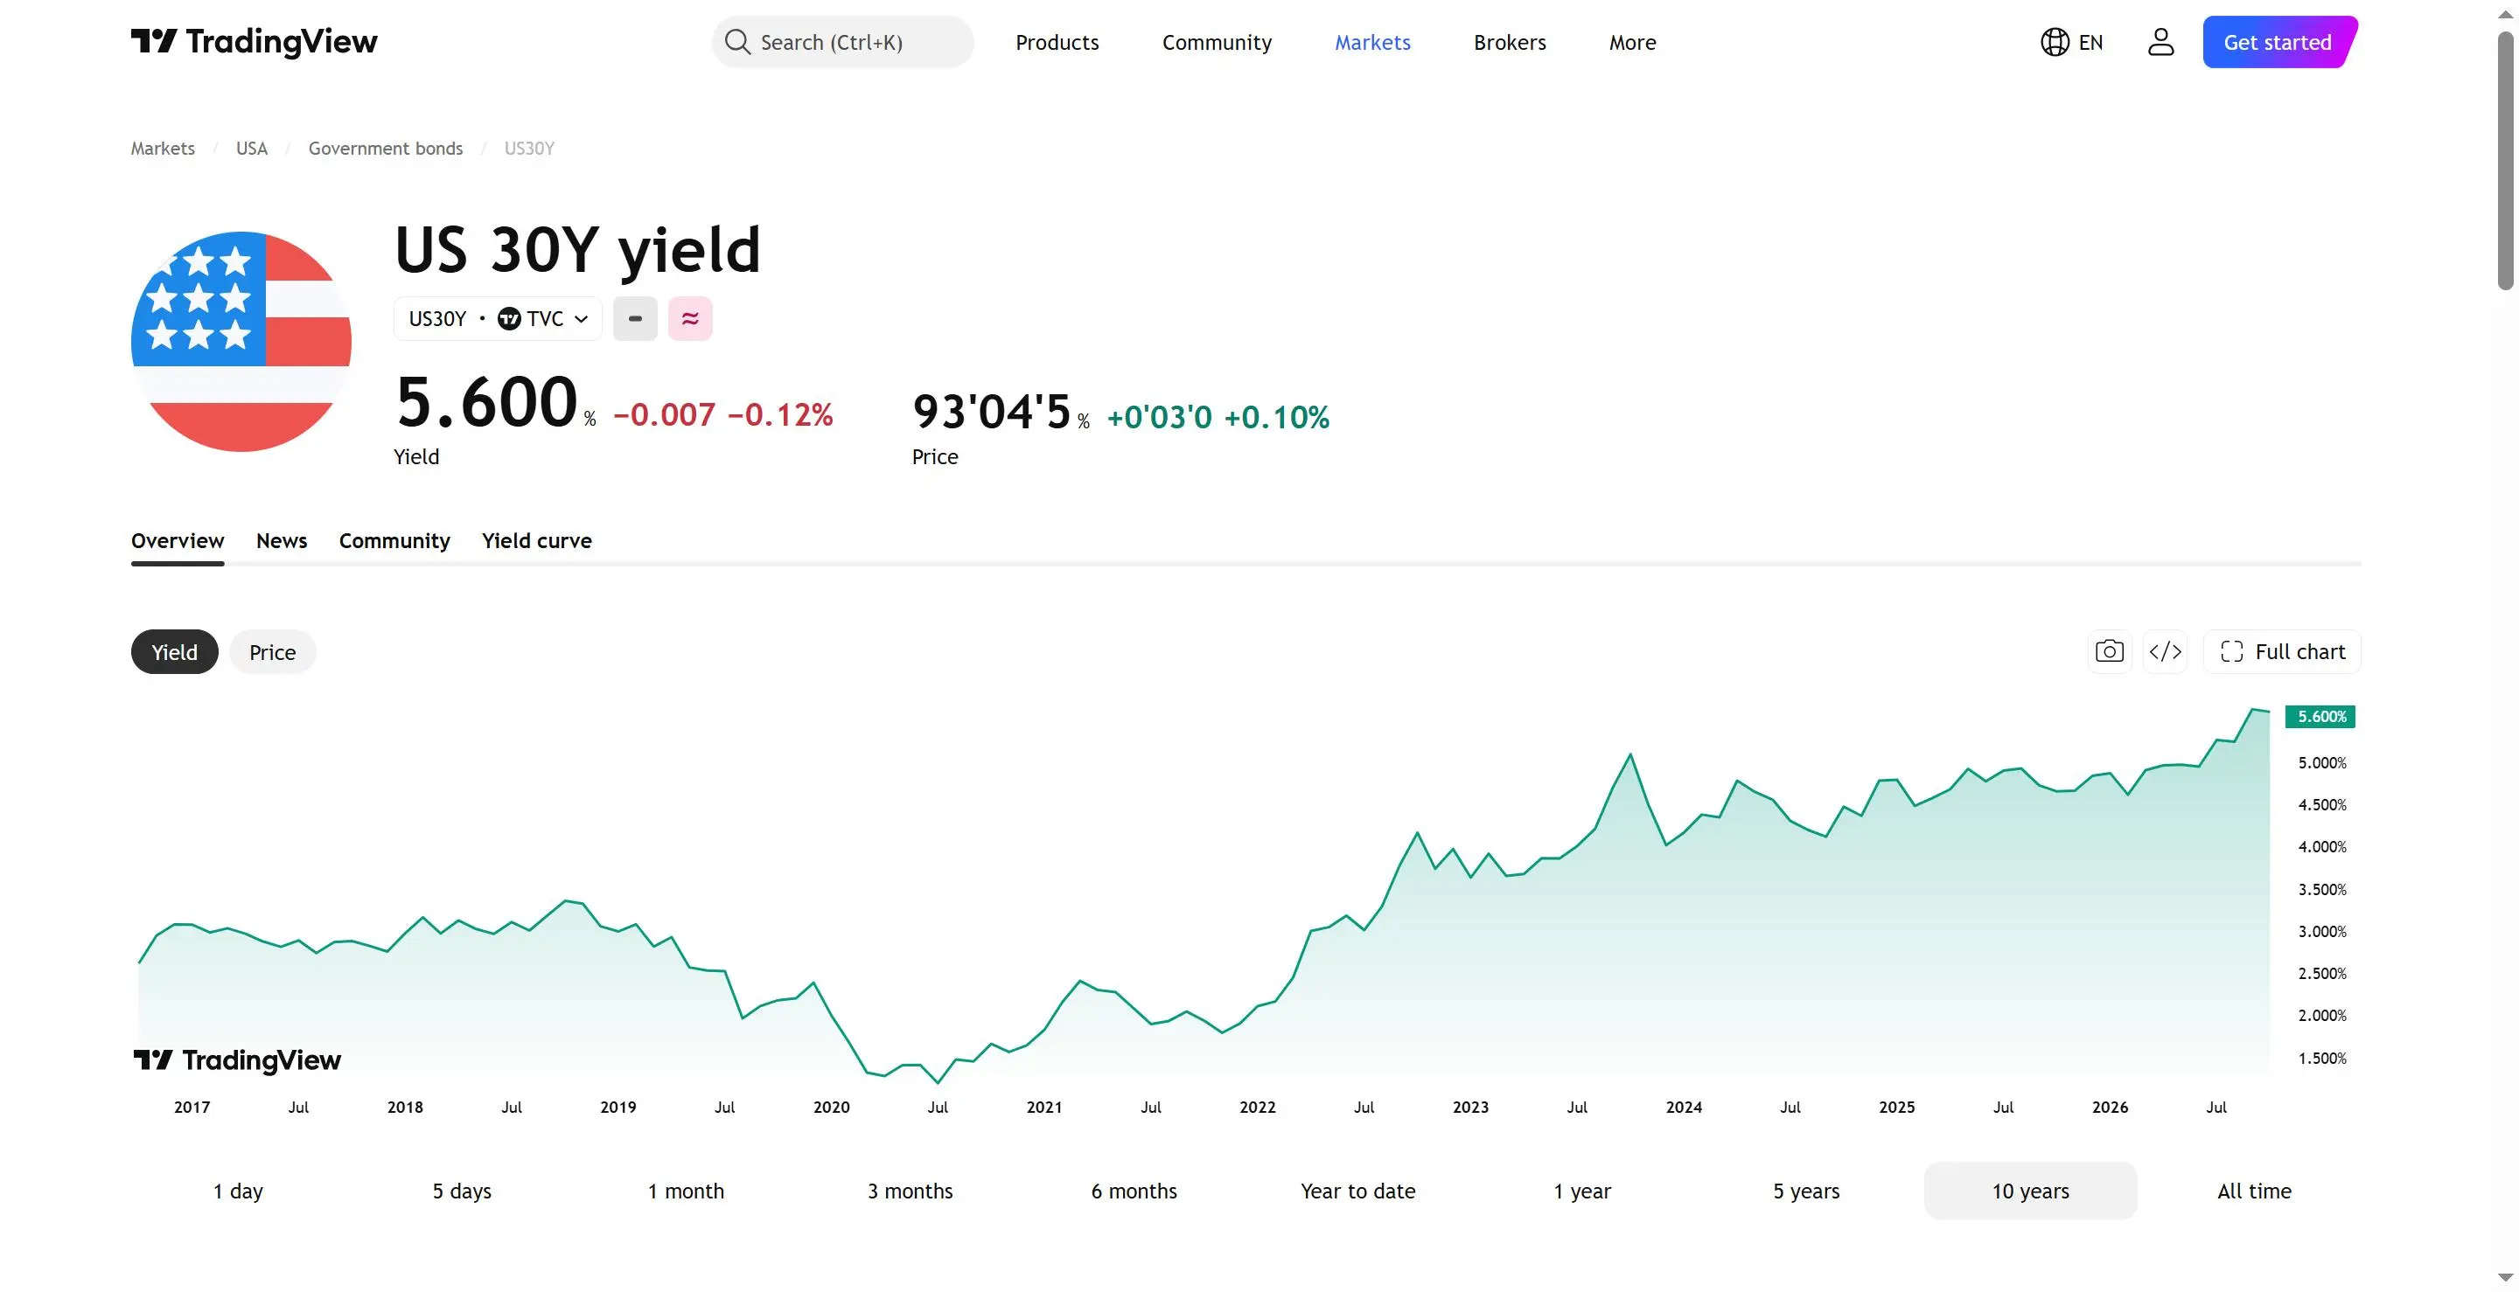Go to Government bonds breadcrumb link
Screen dimensions: 2519x1292
tap(385, 149)
